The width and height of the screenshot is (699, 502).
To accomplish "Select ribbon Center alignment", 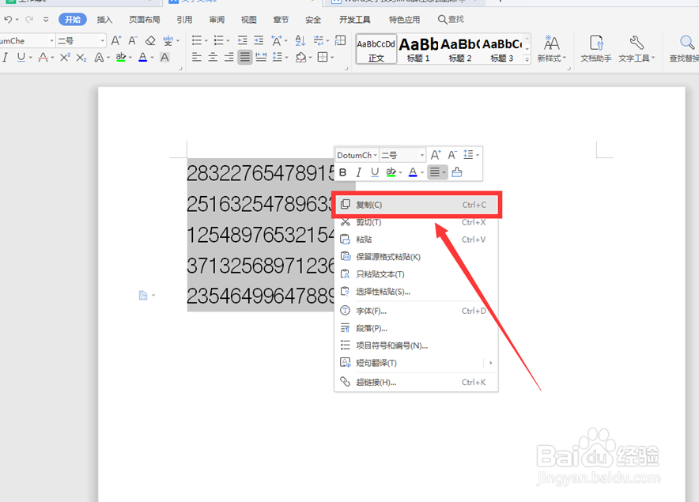I will coord(213,57).
